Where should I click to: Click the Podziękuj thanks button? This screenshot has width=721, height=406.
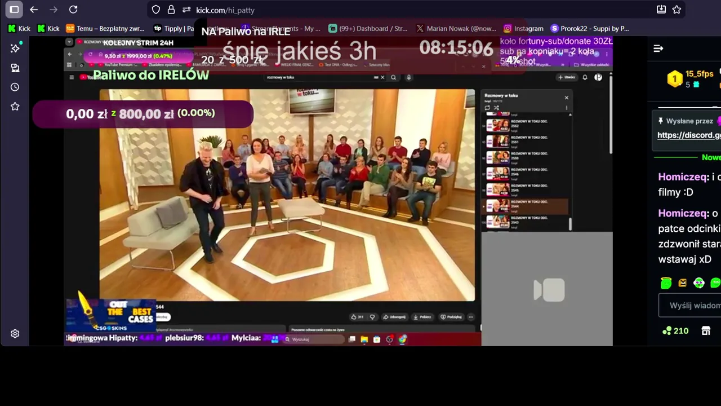pos(451,317)
